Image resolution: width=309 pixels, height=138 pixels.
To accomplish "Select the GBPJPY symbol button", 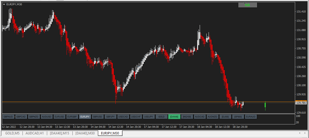I will pos(110,117).
